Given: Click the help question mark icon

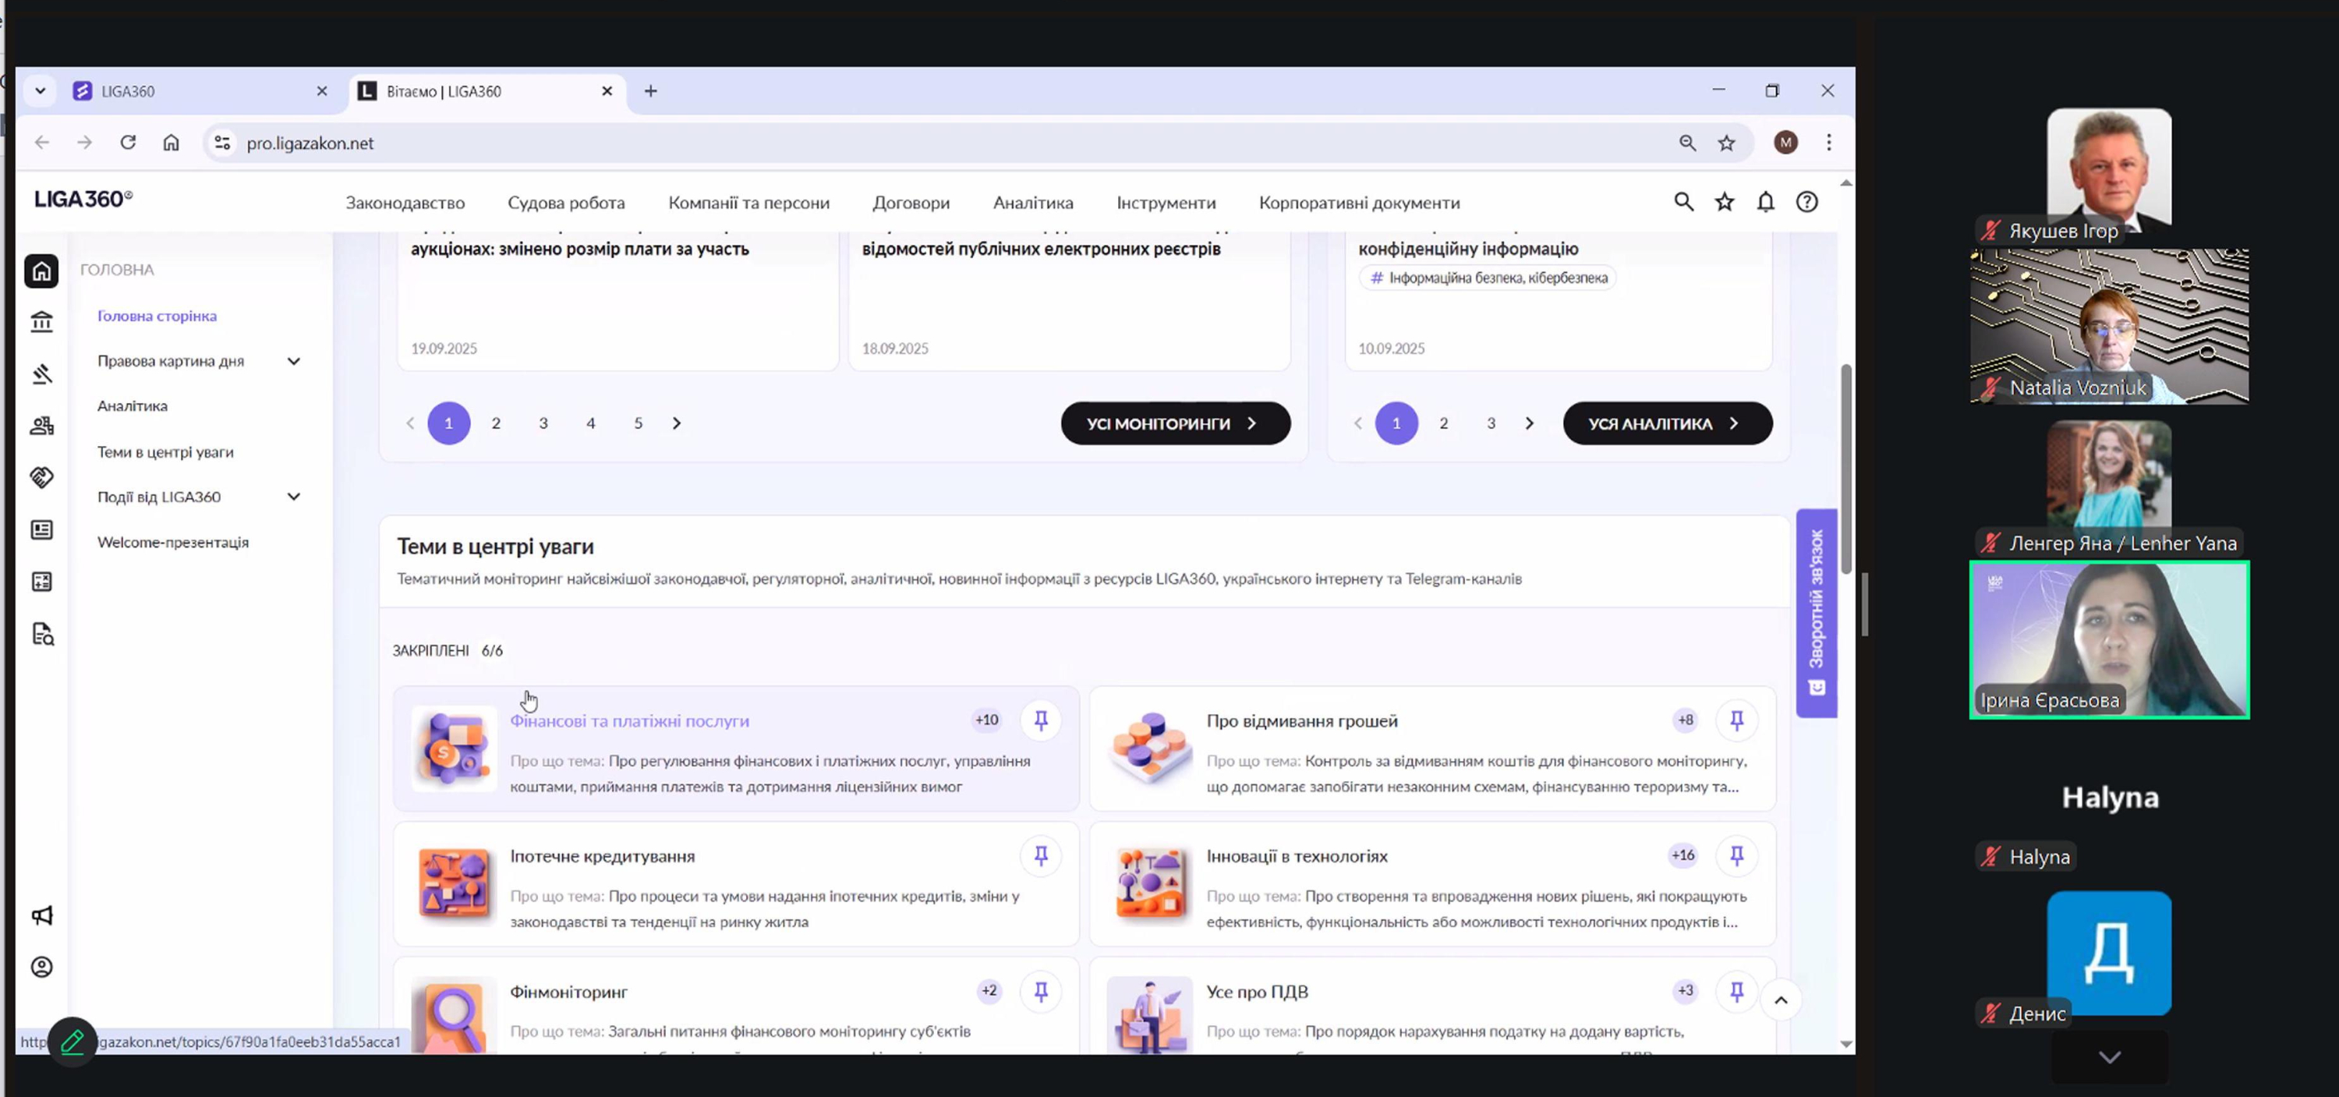Looking at the screenshot, I should point(1807,203).
